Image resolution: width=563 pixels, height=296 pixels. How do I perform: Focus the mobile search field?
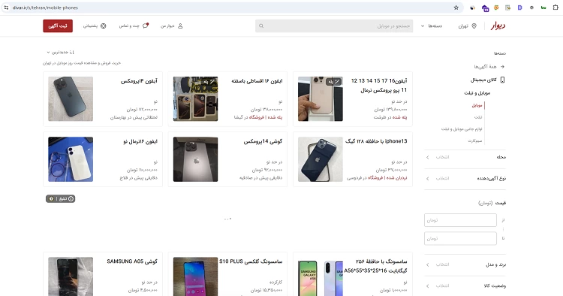coord(334,26)
